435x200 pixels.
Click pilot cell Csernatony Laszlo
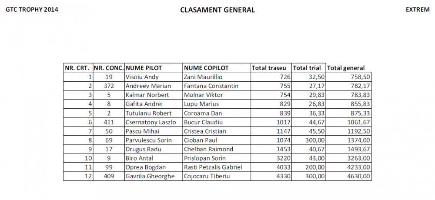coord(151,122)
